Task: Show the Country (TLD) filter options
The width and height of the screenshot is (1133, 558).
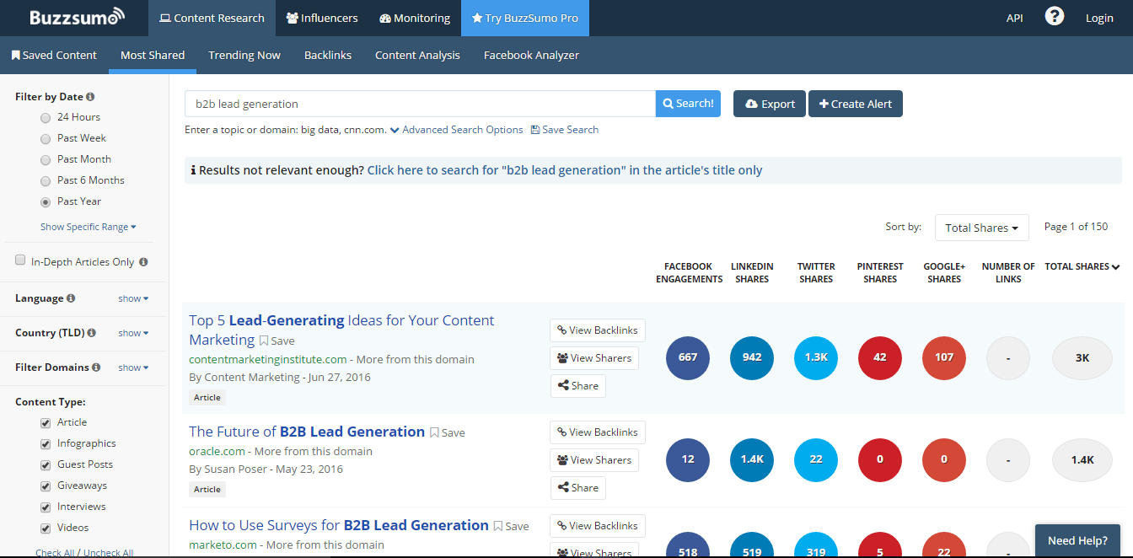Action: coord(133,333)
